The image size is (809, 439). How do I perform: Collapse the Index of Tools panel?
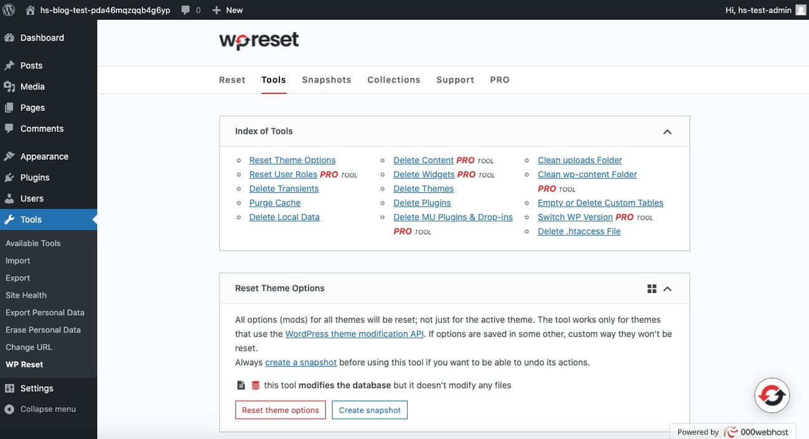pyautogui.click(x=667, y=131)
